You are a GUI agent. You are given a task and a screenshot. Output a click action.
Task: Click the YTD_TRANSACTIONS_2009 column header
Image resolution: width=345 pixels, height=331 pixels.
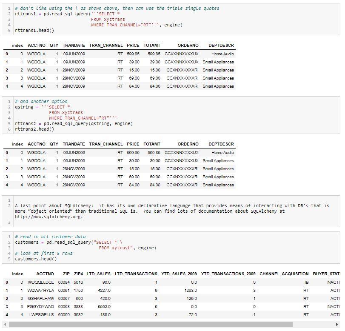(228, 274)
